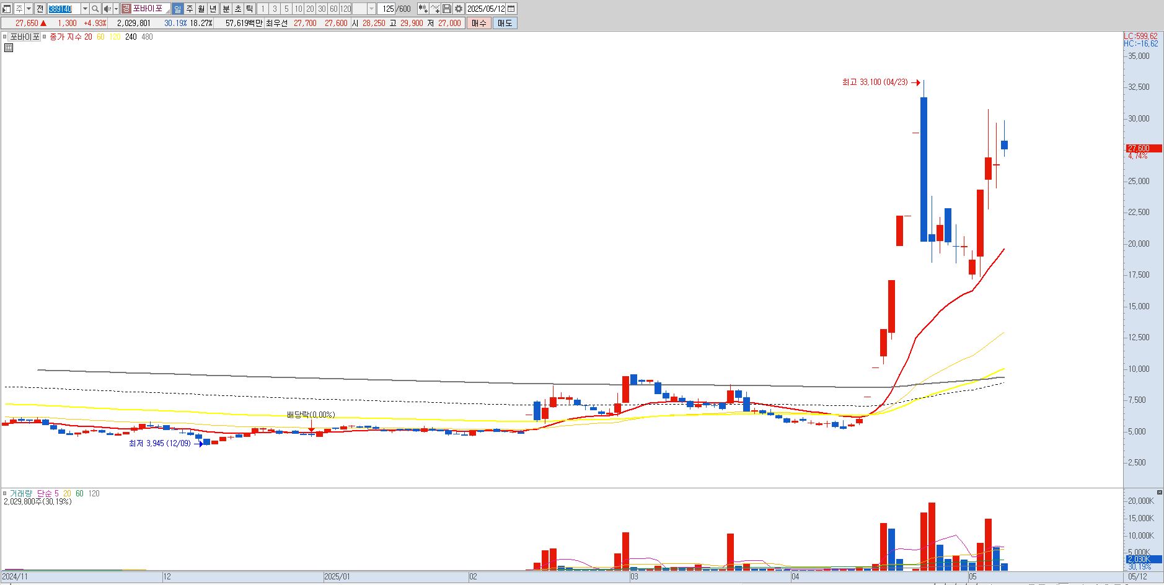Click the 240 moving-average legend label

click(131, 37)
